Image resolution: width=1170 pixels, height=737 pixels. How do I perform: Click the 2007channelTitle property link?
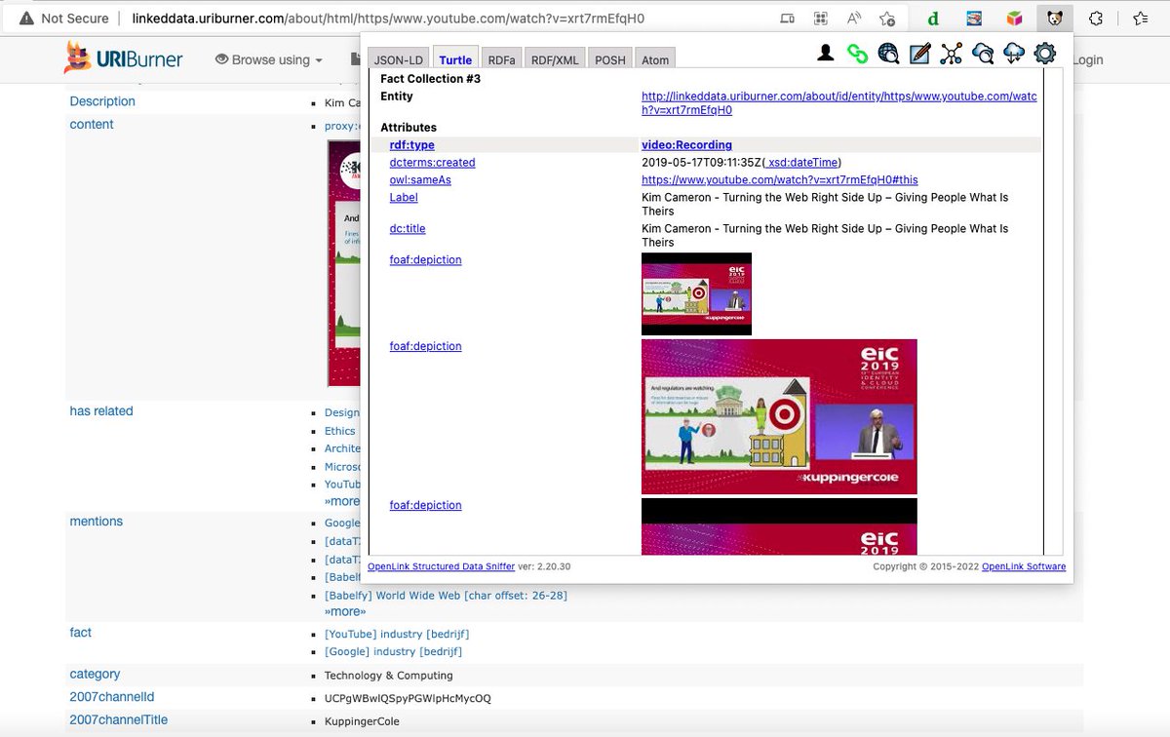point(118,720)
